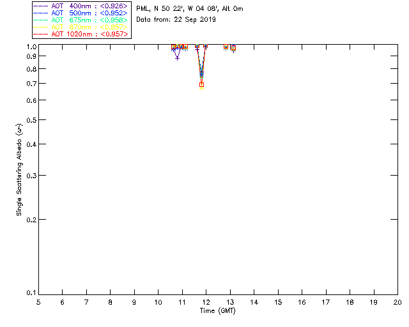This screenshot has height=327, width=409.
Task: Click the x-axis tick label 20
Action: click(397, 302)
